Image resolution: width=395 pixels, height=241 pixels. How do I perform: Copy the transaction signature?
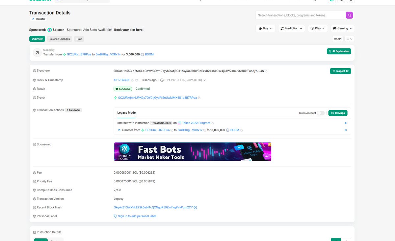[266, 71]
